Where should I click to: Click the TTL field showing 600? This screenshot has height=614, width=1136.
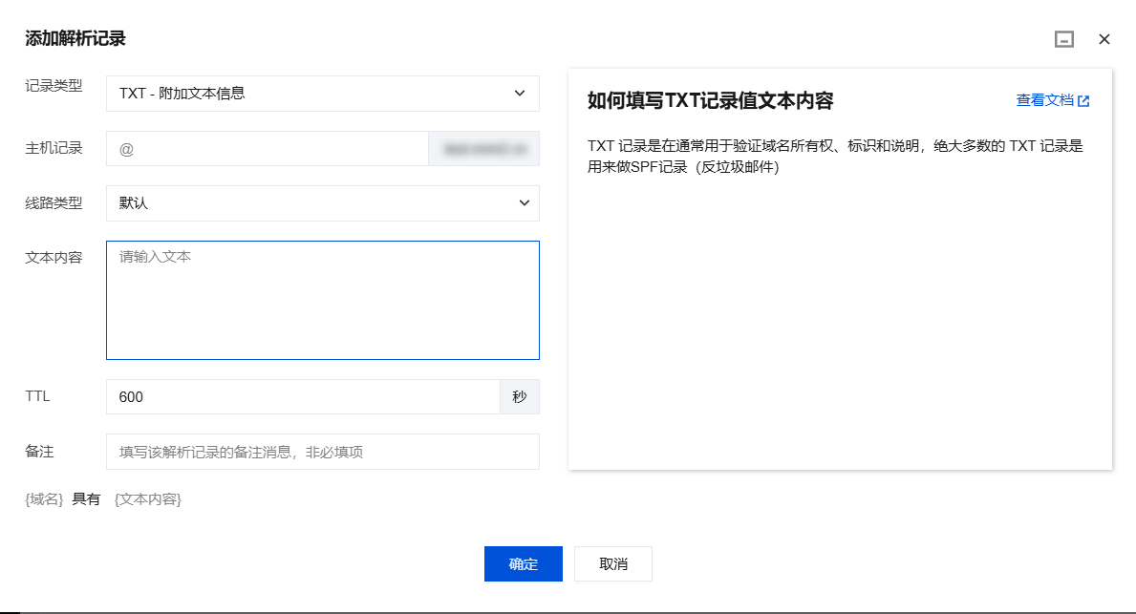pos(303,397)
